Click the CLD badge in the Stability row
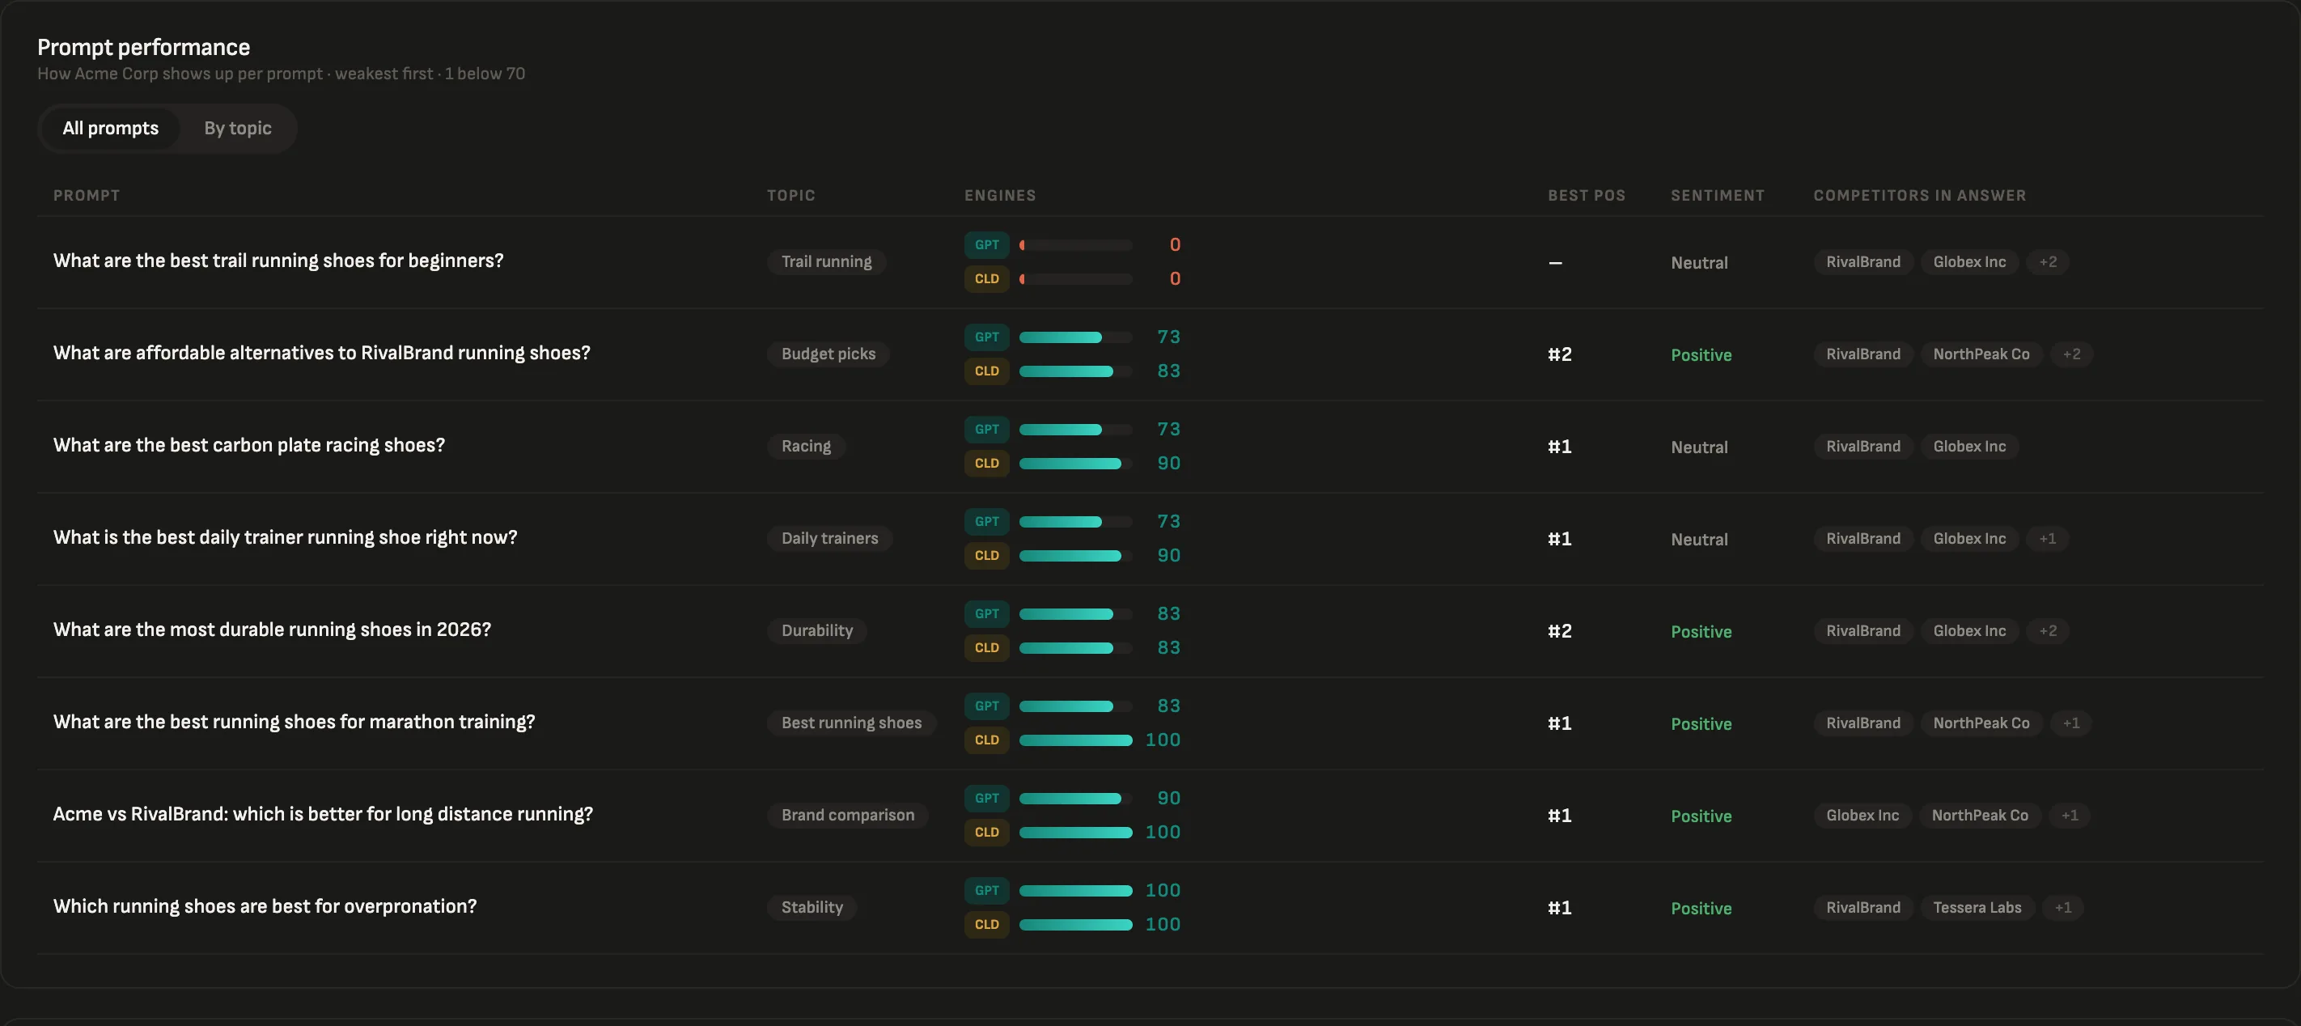The image size is (2301, 1026). pyautogui.click(x=987, y=924)
